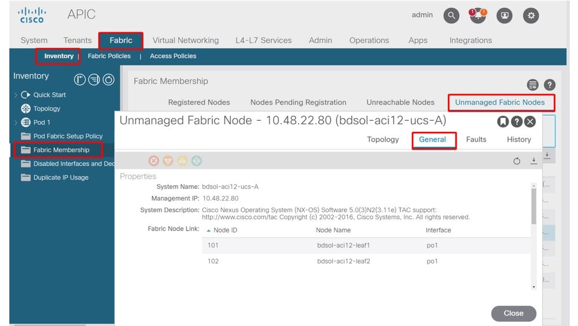Click the critical fault red icon
This screenshot has height=326, width=578.
coord(154,161)
